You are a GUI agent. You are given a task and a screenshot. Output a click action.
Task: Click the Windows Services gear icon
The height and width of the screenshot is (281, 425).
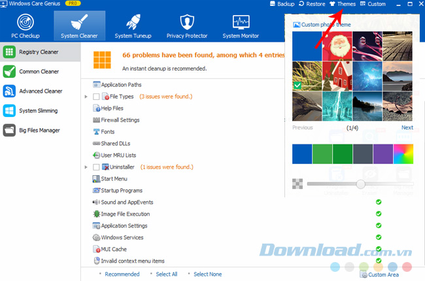pos(97,238)
